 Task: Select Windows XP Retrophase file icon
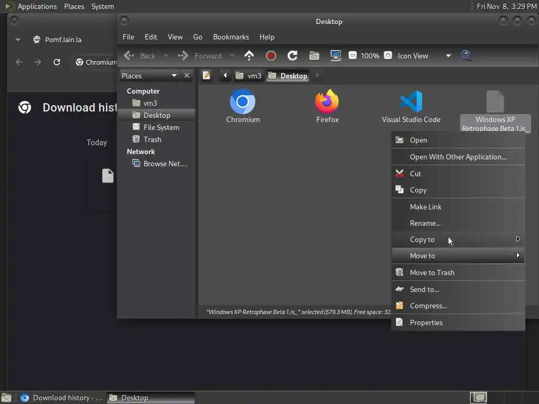tap(495, 110)
